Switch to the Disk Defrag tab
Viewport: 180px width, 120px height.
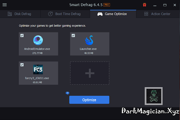(x=20, y=14)
